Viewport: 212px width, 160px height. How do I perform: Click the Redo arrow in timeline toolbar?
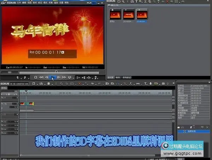tap(100, 84)
